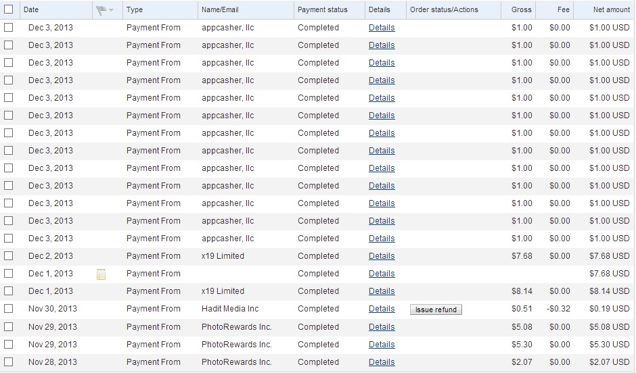Open the Details link for the $2.07 payment
This screenshot has height=373, width=636.
(x=382, y=362)
